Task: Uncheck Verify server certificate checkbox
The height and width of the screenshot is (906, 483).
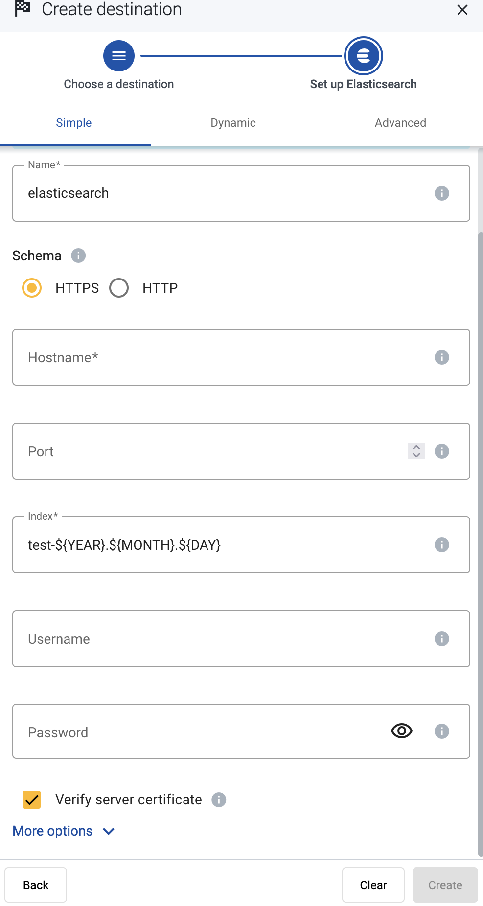Action: click(32, 800)
